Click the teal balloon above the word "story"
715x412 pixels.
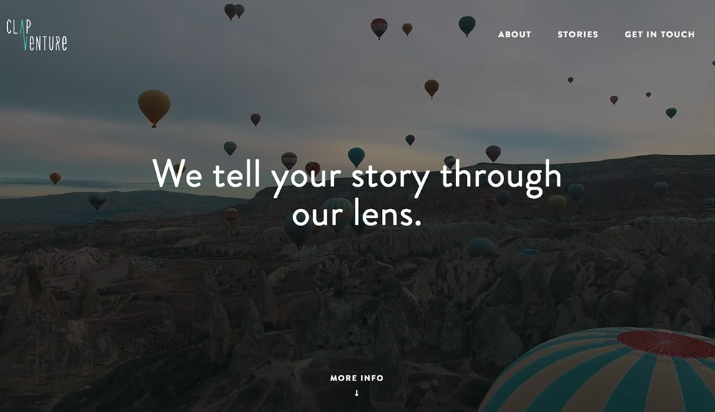coord(356,157)
